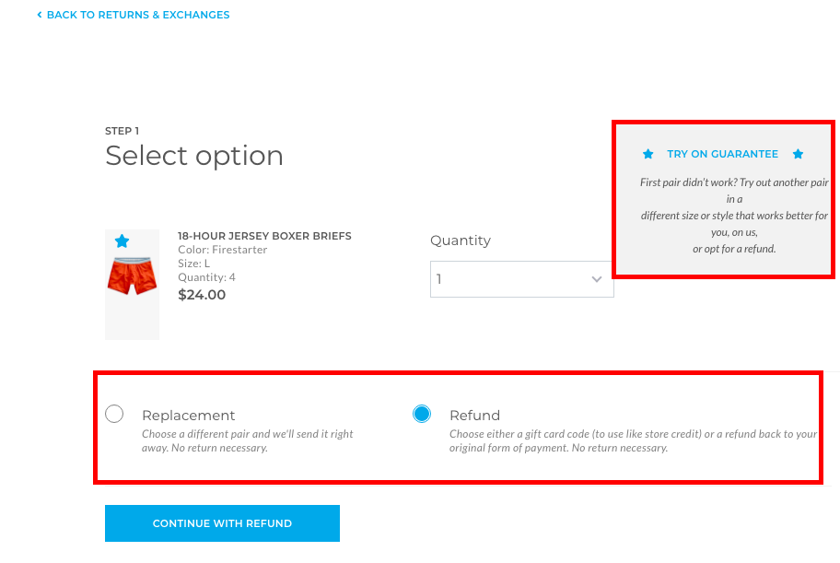
Task: Click the blue star on product image
Action: click(x=122, y=241)
